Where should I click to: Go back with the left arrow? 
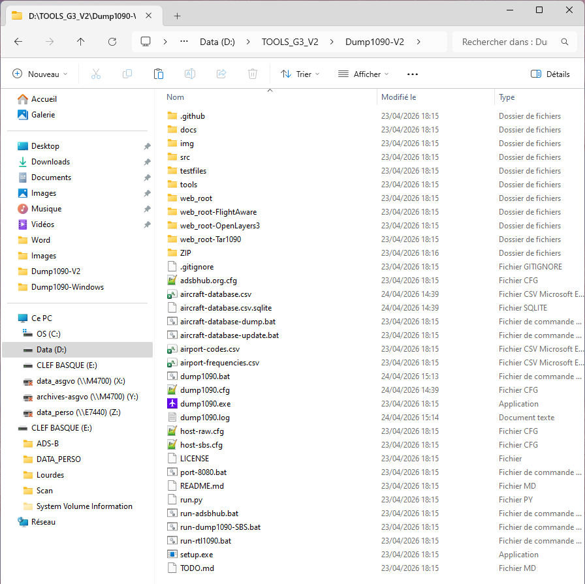(18, 42)
